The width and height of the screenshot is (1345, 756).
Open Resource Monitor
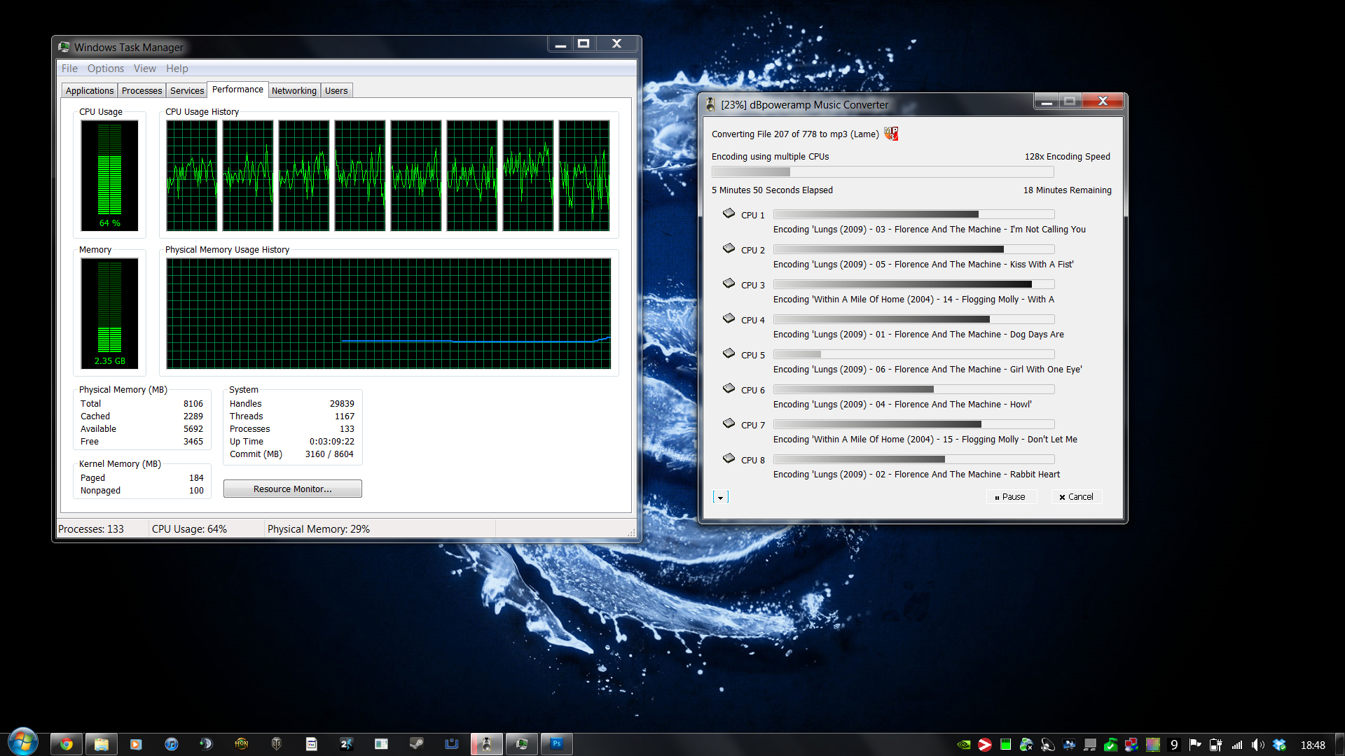point(293,489)
